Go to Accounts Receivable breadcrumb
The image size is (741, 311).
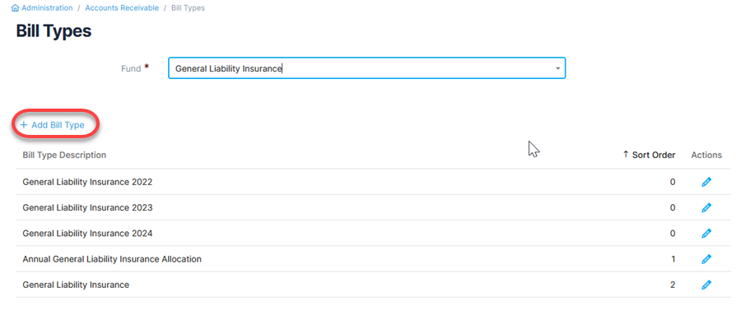pyautogui.click(x=122, y=8)
